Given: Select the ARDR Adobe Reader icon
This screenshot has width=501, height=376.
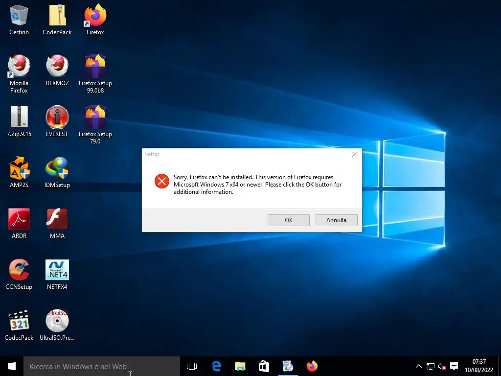Looking at the screenshot, I should tap(19, 223).
